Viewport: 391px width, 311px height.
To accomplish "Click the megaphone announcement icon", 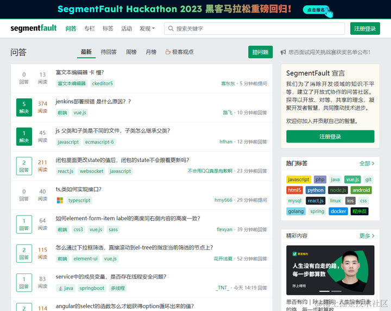I will [x=283, y=52].
